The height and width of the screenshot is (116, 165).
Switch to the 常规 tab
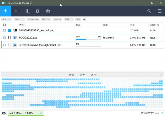[71, 75]
